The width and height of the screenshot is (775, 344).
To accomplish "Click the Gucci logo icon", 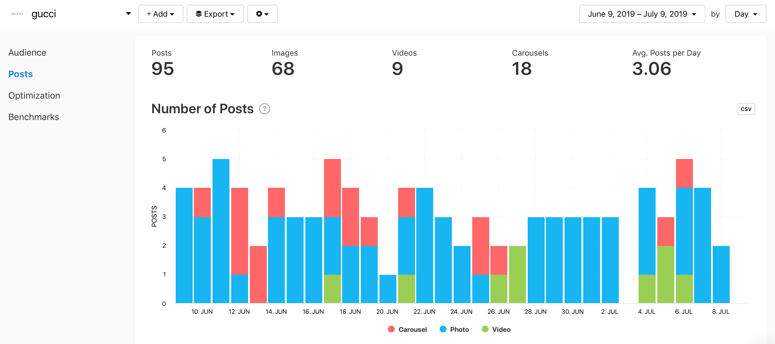I will 17,14.
